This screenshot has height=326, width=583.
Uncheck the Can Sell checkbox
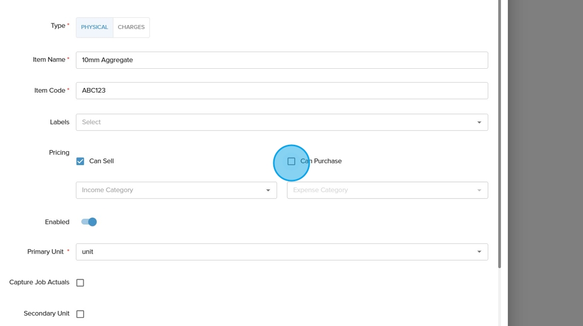[x=80, y=161]
